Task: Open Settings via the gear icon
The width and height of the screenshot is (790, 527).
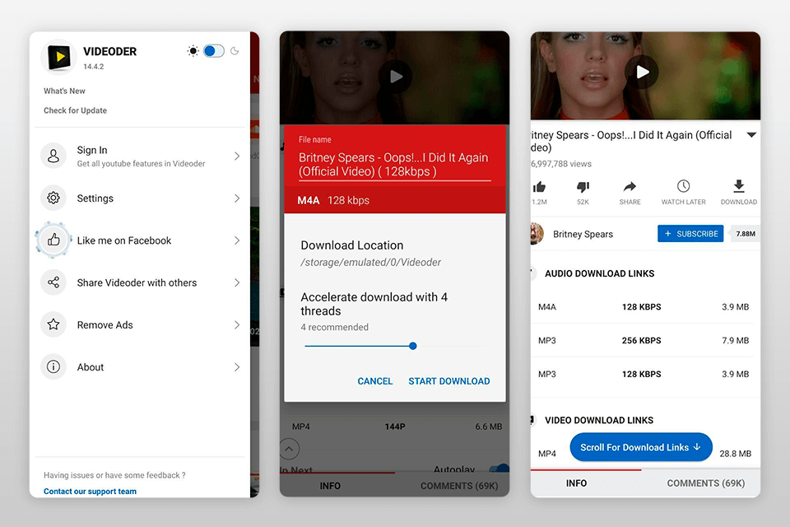Action: (53, 198)
